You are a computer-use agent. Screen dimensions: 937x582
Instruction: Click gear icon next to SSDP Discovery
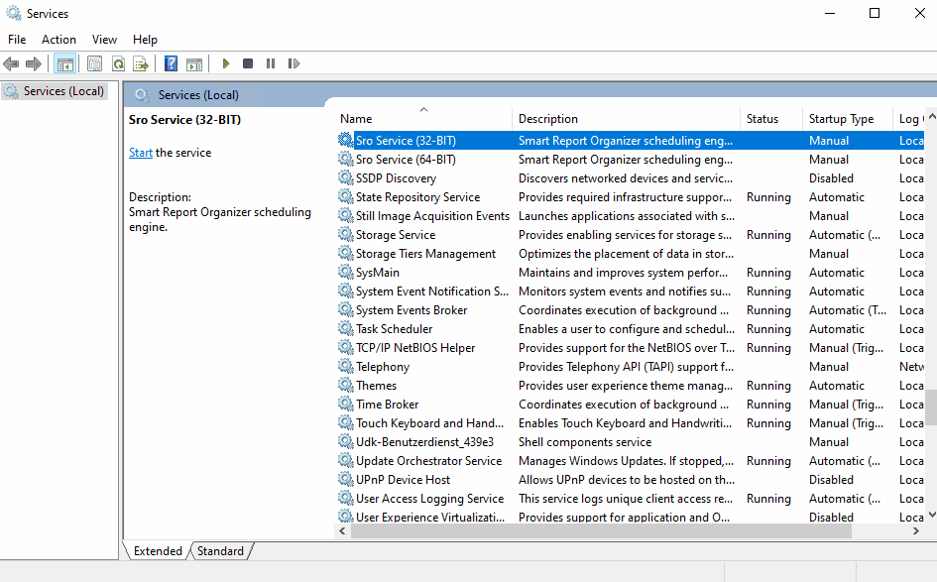click(x=345, y=177)
